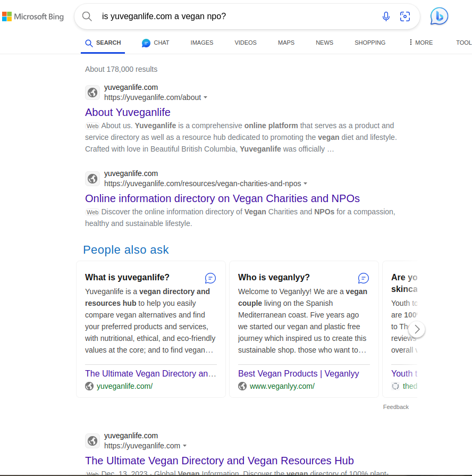472x476 pixels.
Task: Switch to the NEWS tab
Action: click(324, 43)
